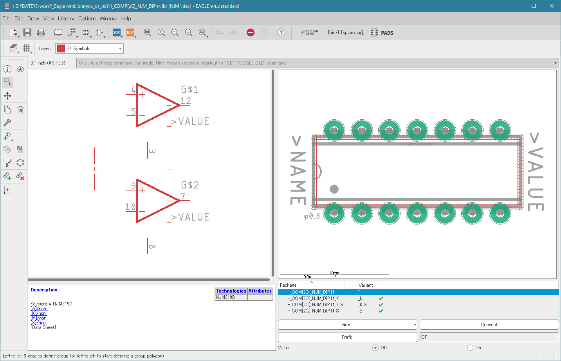Open the Draw menu
The height and width of the screenshot is (361, 561).
click(33, 18)
